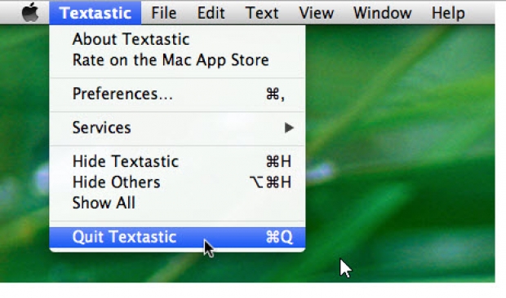Select Quit Textastic
This screenshot has width=506, height=298.
(x=177, y=237)
